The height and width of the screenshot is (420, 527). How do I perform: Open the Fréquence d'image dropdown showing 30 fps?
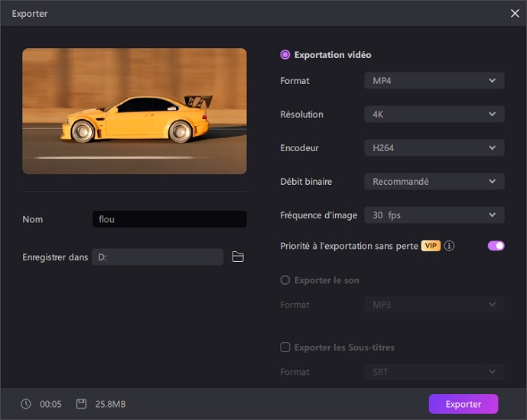tap(434, 215)
